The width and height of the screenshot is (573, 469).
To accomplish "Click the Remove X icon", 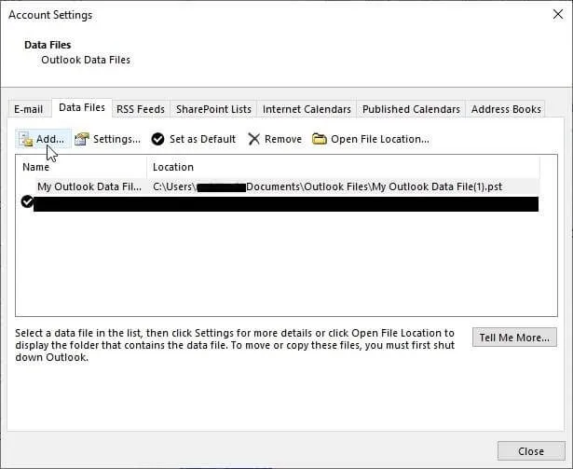I will pyautogui.click(x=254, y=139).
